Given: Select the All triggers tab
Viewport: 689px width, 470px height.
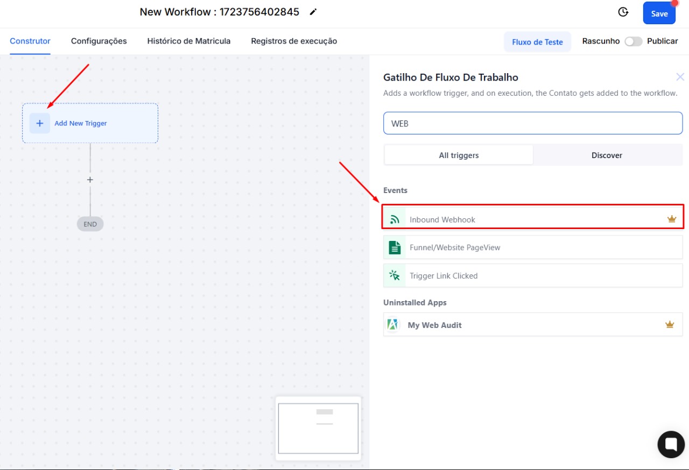Looking at the screenshot, I should click(459, 155).
